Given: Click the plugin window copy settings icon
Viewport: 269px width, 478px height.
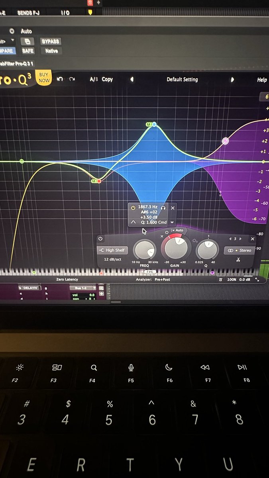Looking at the screenshot, I should point(27,41).
